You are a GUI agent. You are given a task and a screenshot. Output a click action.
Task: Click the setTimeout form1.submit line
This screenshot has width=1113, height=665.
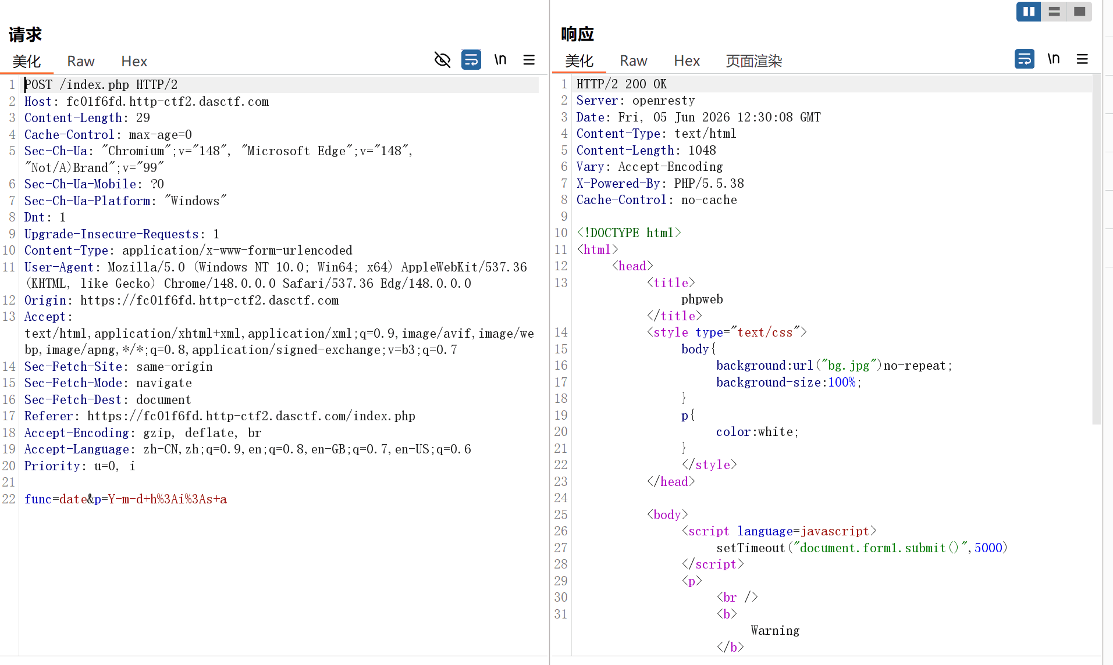862,548
